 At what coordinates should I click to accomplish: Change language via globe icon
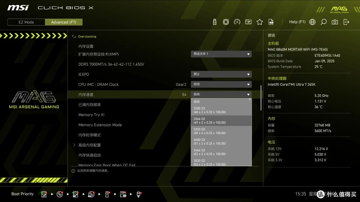point(312,22)
